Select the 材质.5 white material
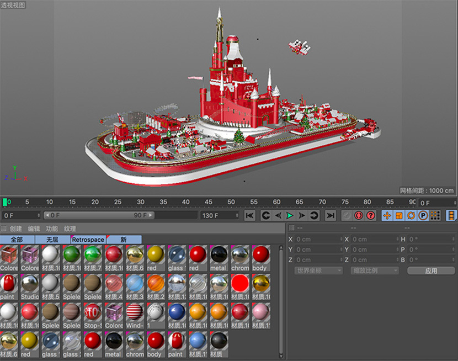 [51, 287]
